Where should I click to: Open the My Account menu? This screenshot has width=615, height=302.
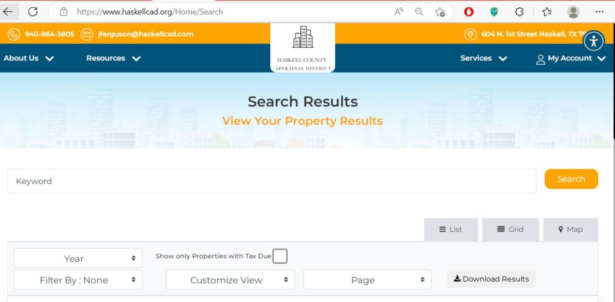point(571,59)
